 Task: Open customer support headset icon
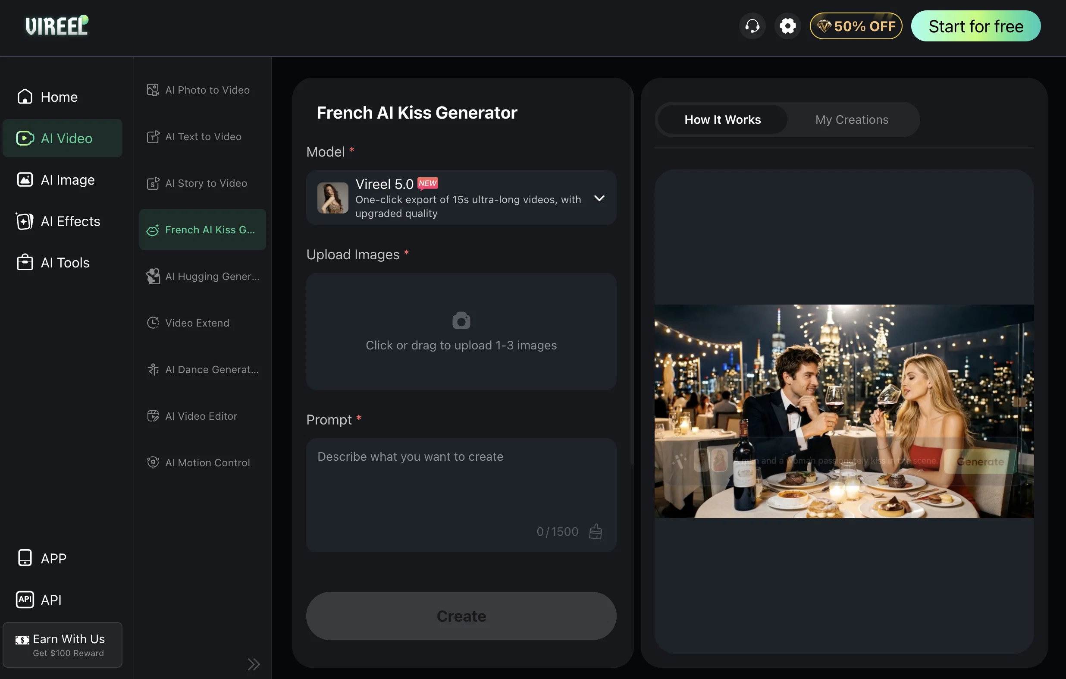[752, 26]
